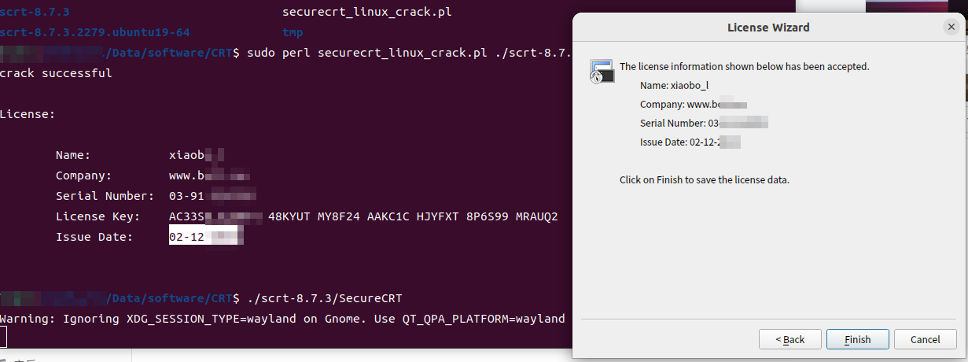The width and height of the screenshot is (968, 362).
Task: Close the License Wizard window
Action: click(951, 27)
